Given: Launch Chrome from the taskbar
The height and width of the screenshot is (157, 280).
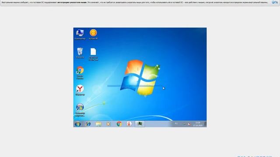Looking at the screenshot, I should coord(119,124).
